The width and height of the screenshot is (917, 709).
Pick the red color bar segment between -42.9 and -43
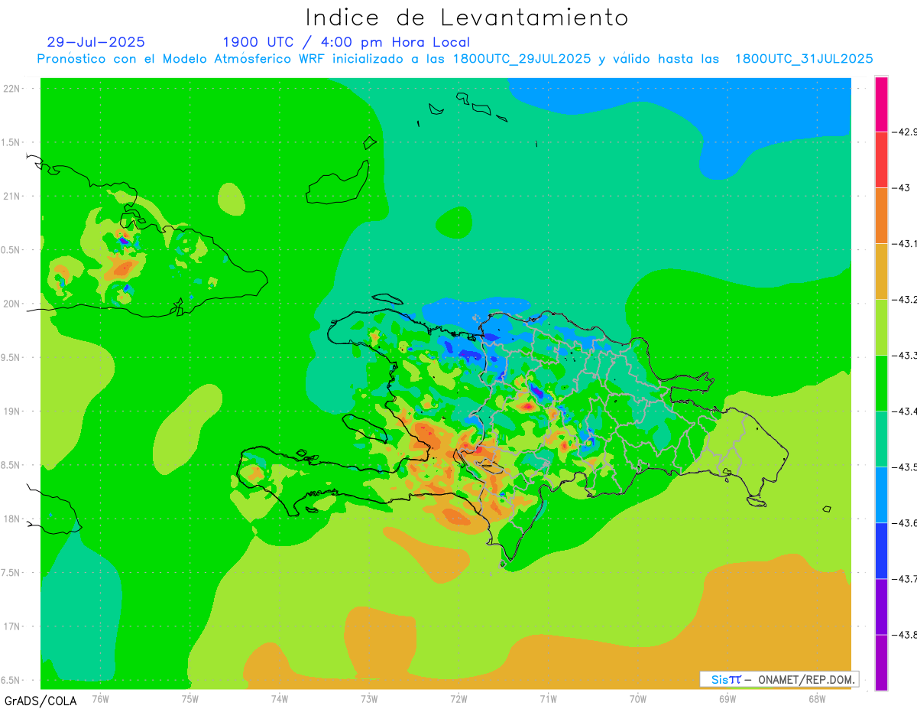pyautogui.click(x=881, y=160)
